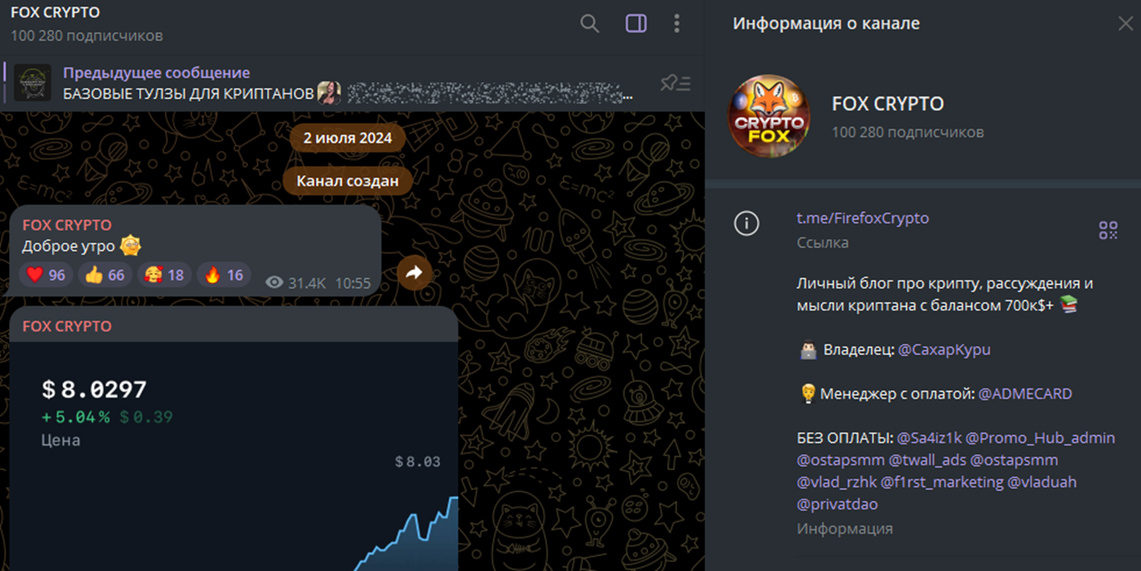The image size is (1141, 571).
Task: Open the Информация о канале panel header
Action: tap(826, 23)
